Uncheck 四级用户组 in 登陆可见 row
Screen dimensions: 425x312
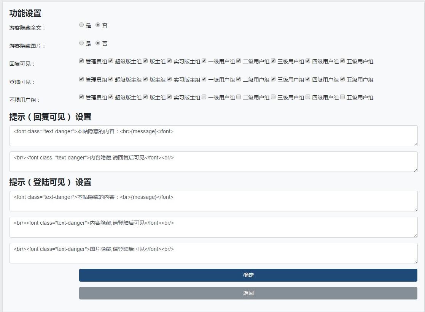[308, 79]
